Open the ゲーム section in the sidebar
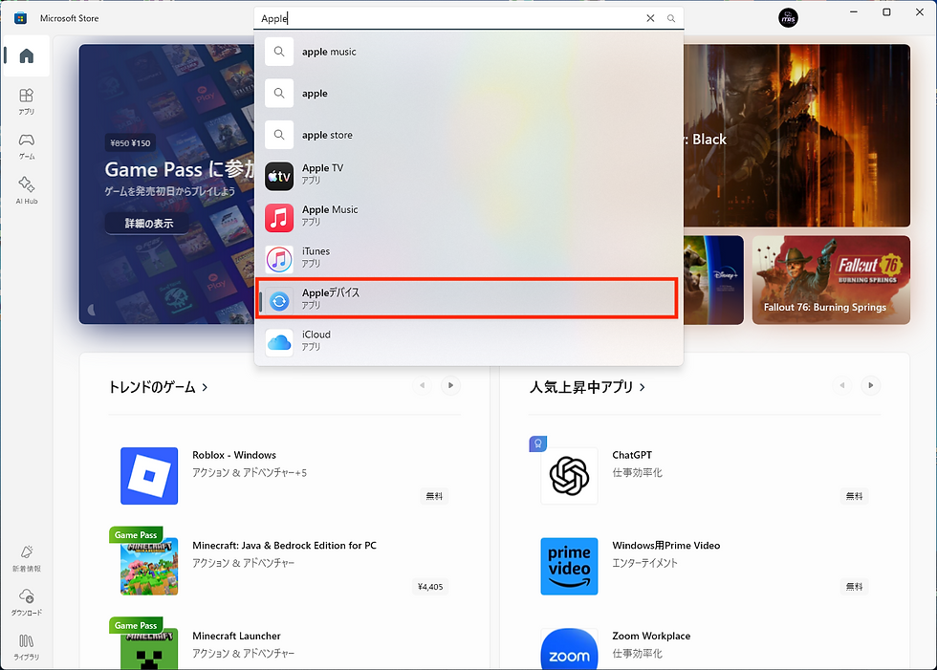Image resolution: width=937 pixels, height=670 pixels. click(27, 146)
